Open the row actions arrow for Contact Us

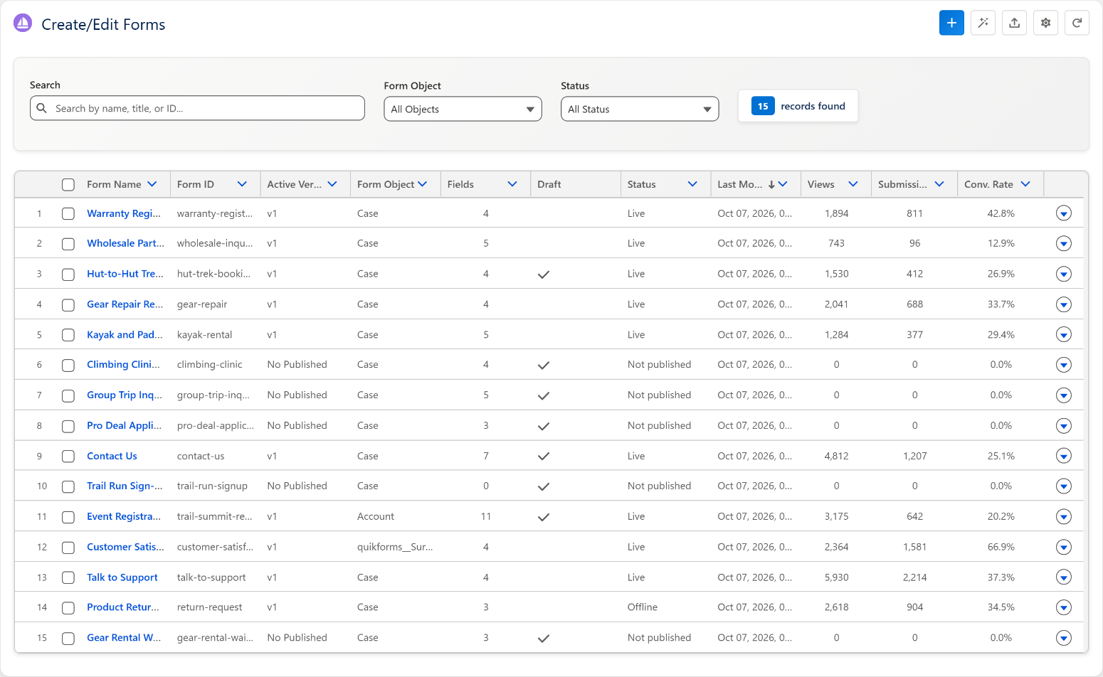[x=1063, y=456]
